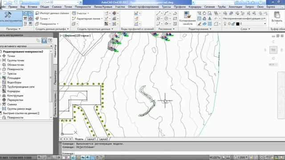This screenshot has width=285, height=160.
Task: Toggle the layer freeze sun icon
Action: pos(229,24)
